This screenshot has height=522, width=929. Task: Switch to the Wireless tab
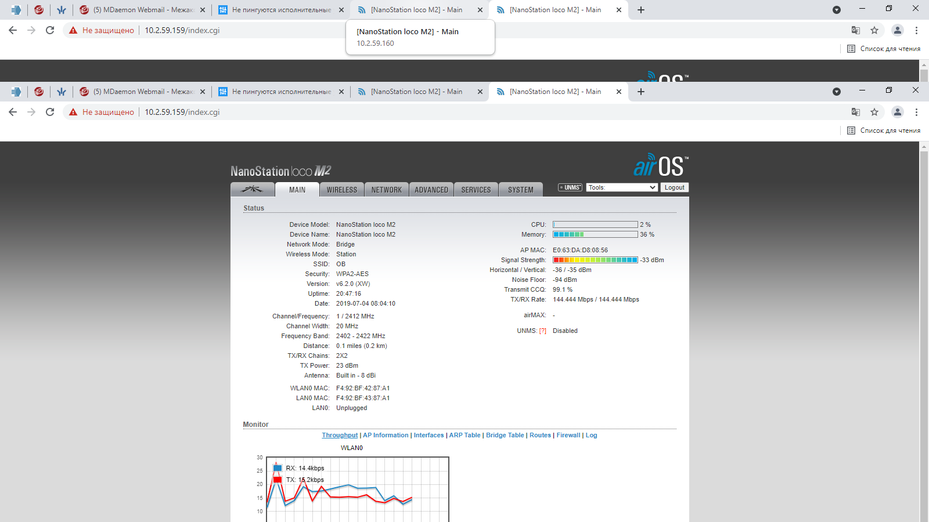(x=341, y=190)
